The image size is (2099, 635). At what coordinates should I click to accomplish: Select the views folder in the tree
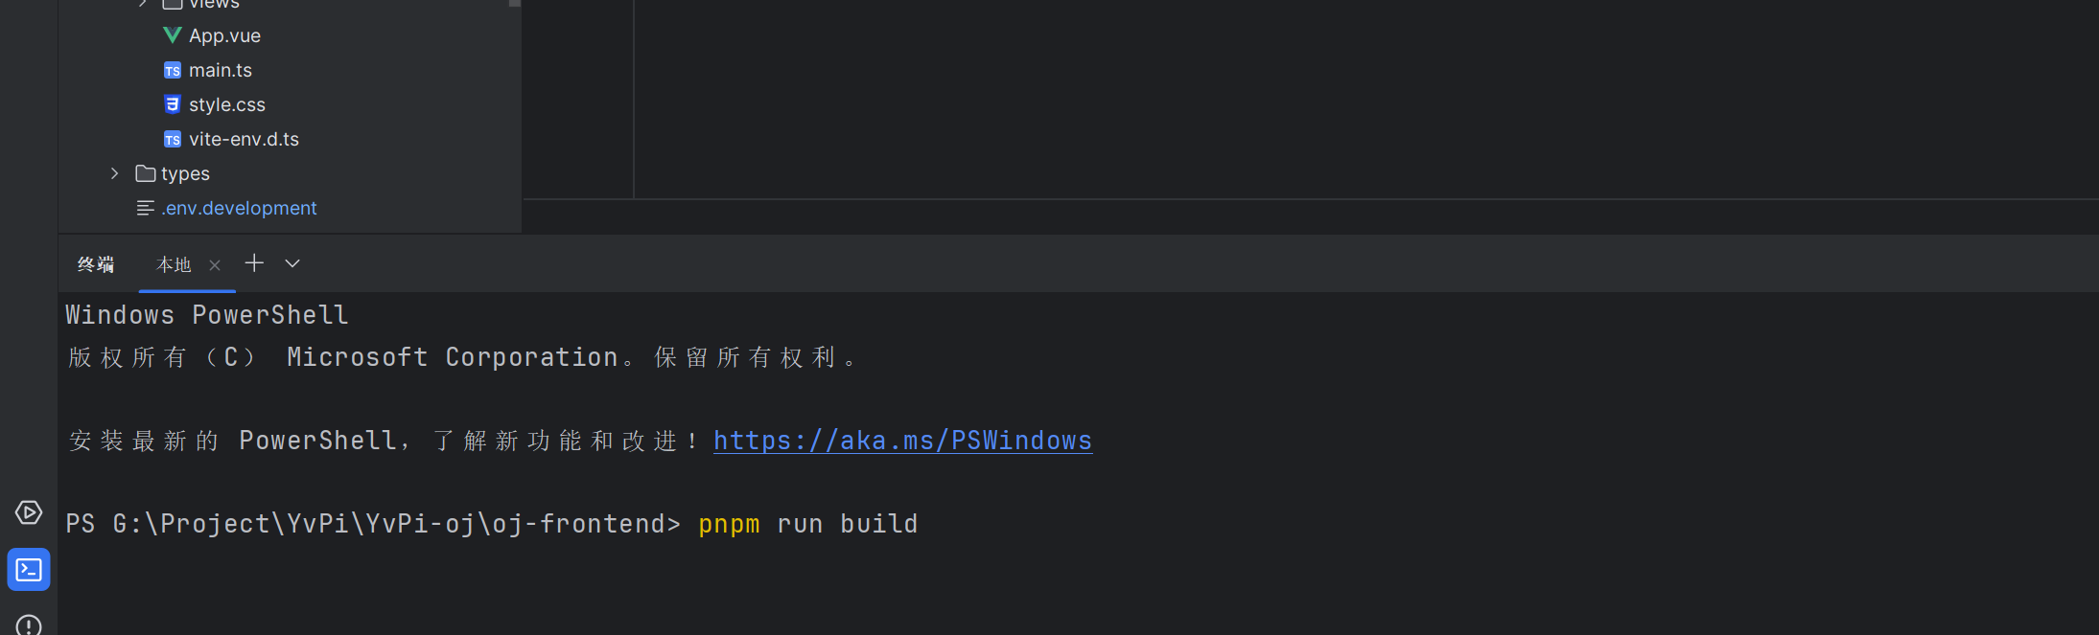pos(214,4)
